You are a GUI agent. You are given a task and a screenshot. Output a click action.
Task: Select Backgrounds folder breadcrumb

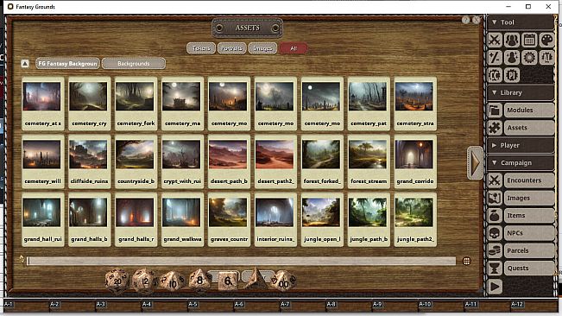point(134,63)
